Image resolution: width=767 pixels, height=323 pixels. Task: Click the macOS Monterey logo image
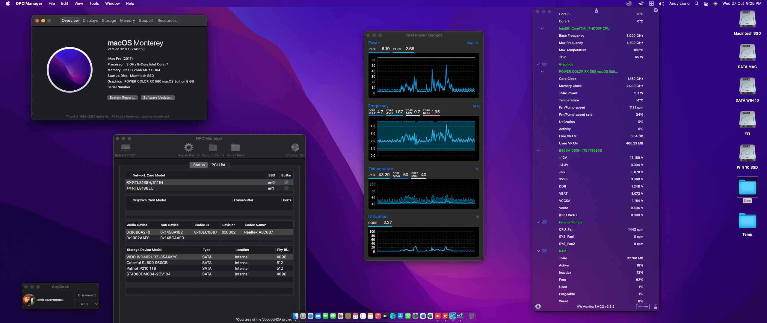70,70
